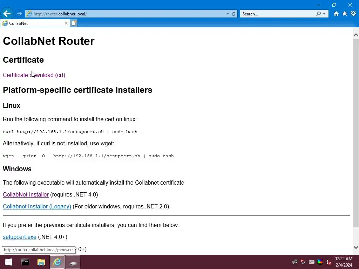Open the Certificate download (crt) link
The height and width of the screenshot is (269, 359).
(34, 75)
